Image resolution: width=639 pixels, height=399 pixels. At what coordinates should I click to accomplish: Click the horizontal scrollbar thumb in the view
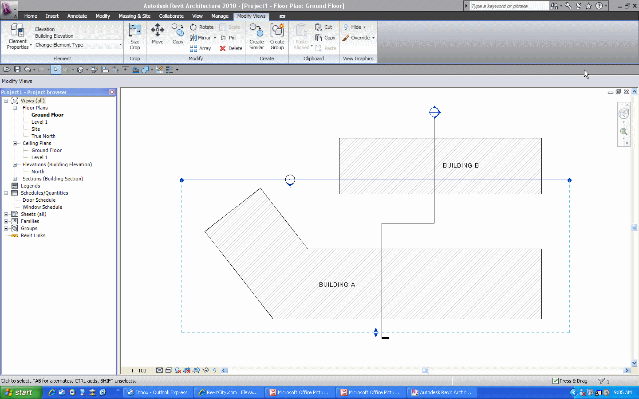426,371
